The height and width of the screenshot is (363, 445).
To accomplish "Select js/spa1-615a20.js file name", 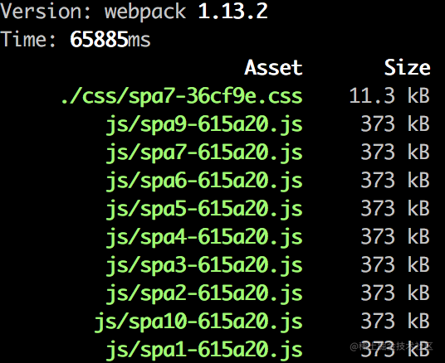I will (x=204, y=350).
